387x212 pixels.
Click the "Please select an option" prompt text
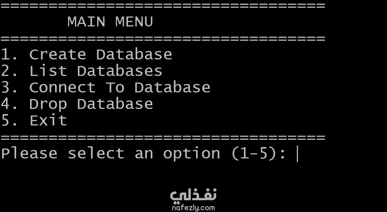(110, 154)
